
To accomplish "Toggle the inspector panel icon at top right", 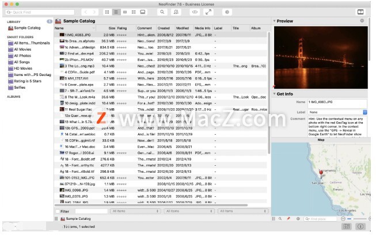I will pyautogui.click(x=360, y=12).
